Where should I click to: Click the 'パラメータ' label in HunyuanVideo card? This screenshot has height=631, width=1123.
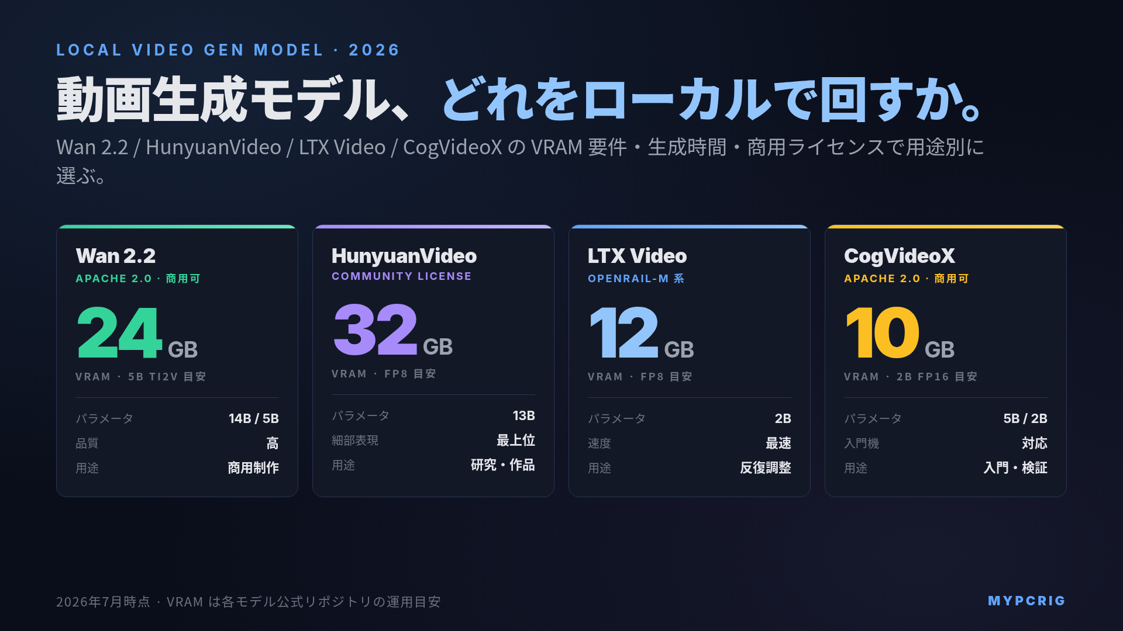pyautogui.click(x=361, y=416)
